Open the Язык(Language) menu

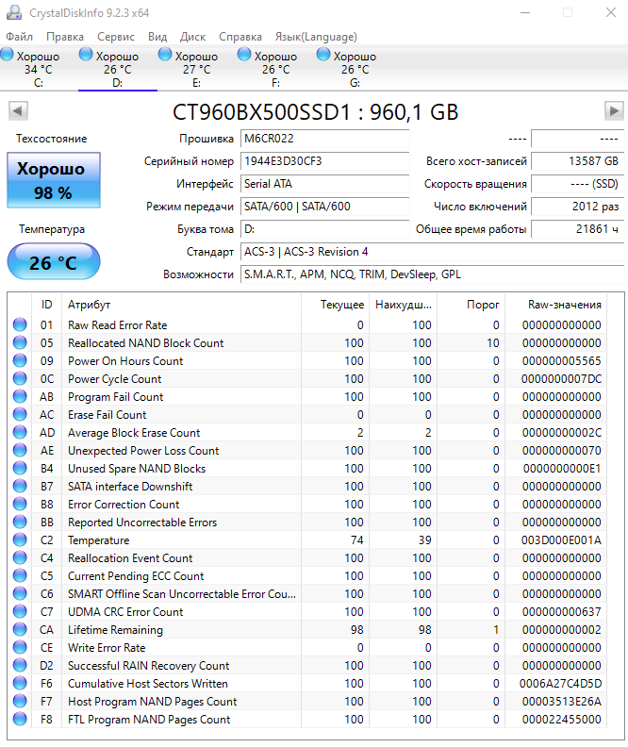tap(315, 37)
